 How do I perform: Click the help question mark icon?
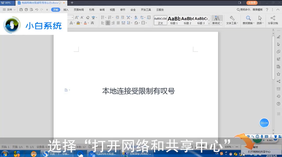point(267,10)
